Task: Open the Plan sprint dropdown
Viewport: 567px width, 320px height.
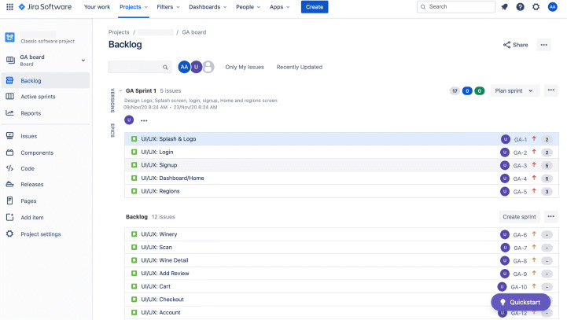Action: coord(514,90)
